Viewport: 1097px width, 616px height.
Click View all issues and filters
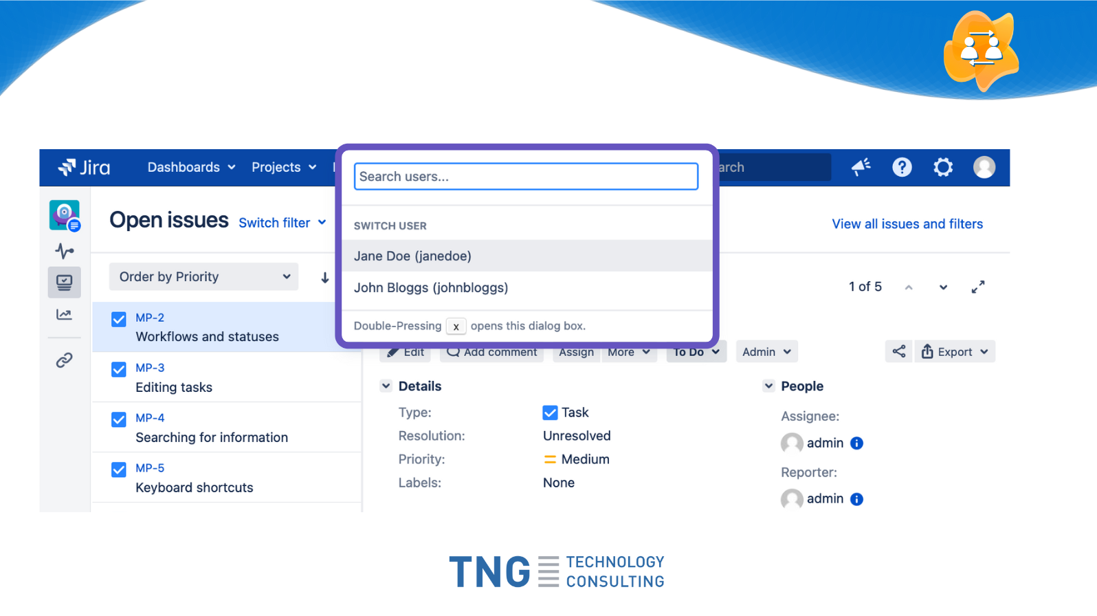[x=907, y=224]
